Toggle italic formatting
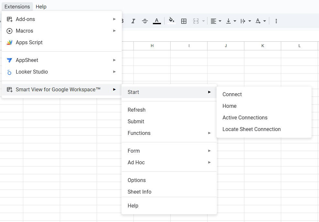 point(133,21)
